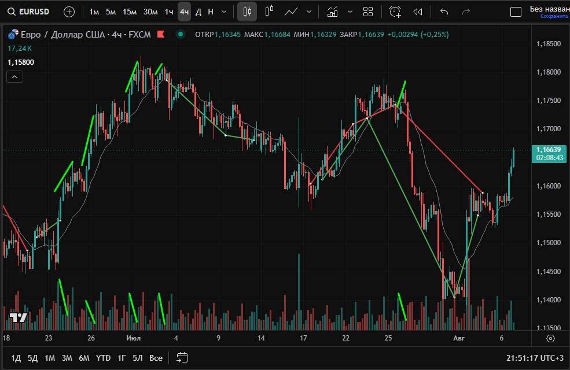Select the 3М date range
The height and width of the screenshot is (370, 570).
point(67,358)
